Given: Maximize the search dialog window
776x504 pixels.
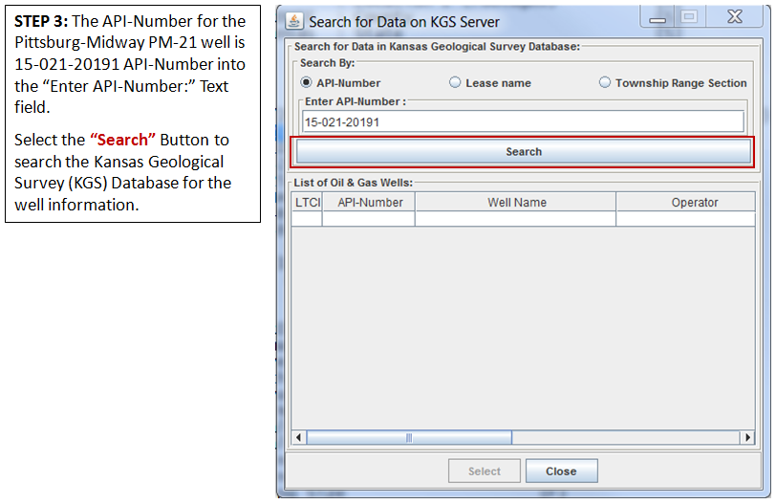Looking at the screenshot, I should (689, 17).
